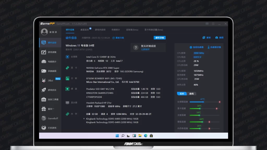Open 游戏优化 rocket icon in sidebar

coord(50,90)
